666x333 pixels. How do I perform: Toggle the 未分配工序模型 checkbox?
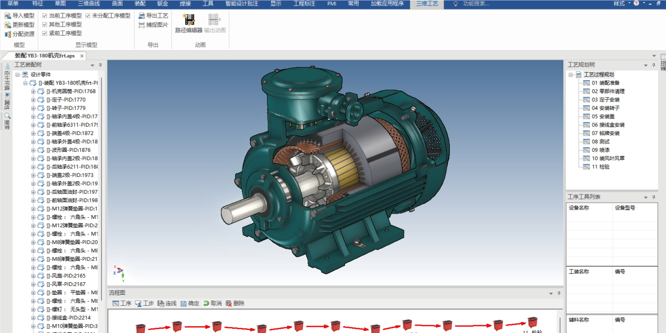(87, 16)
